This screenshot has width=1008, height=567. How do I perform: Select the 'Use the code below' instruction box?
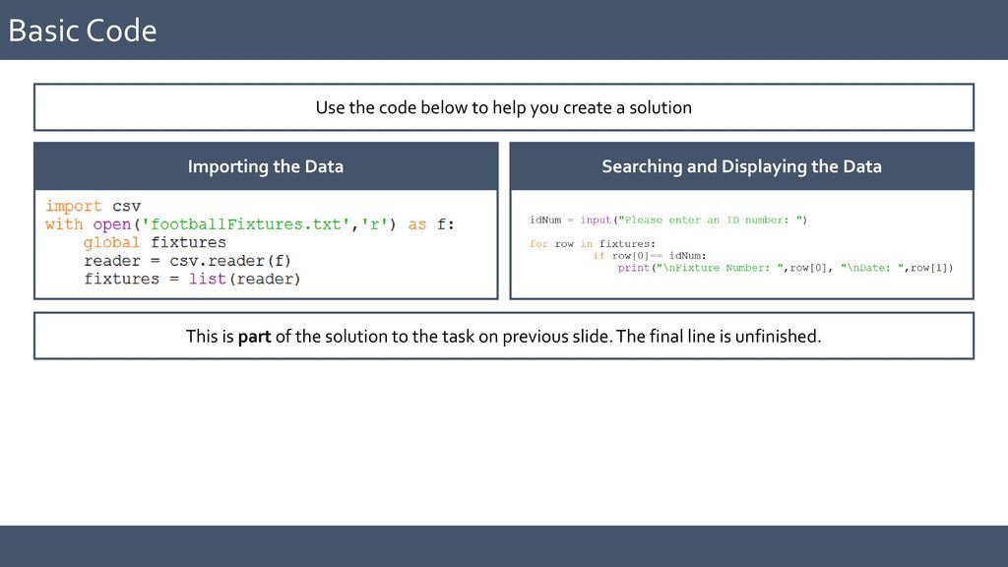coord(504,107)
